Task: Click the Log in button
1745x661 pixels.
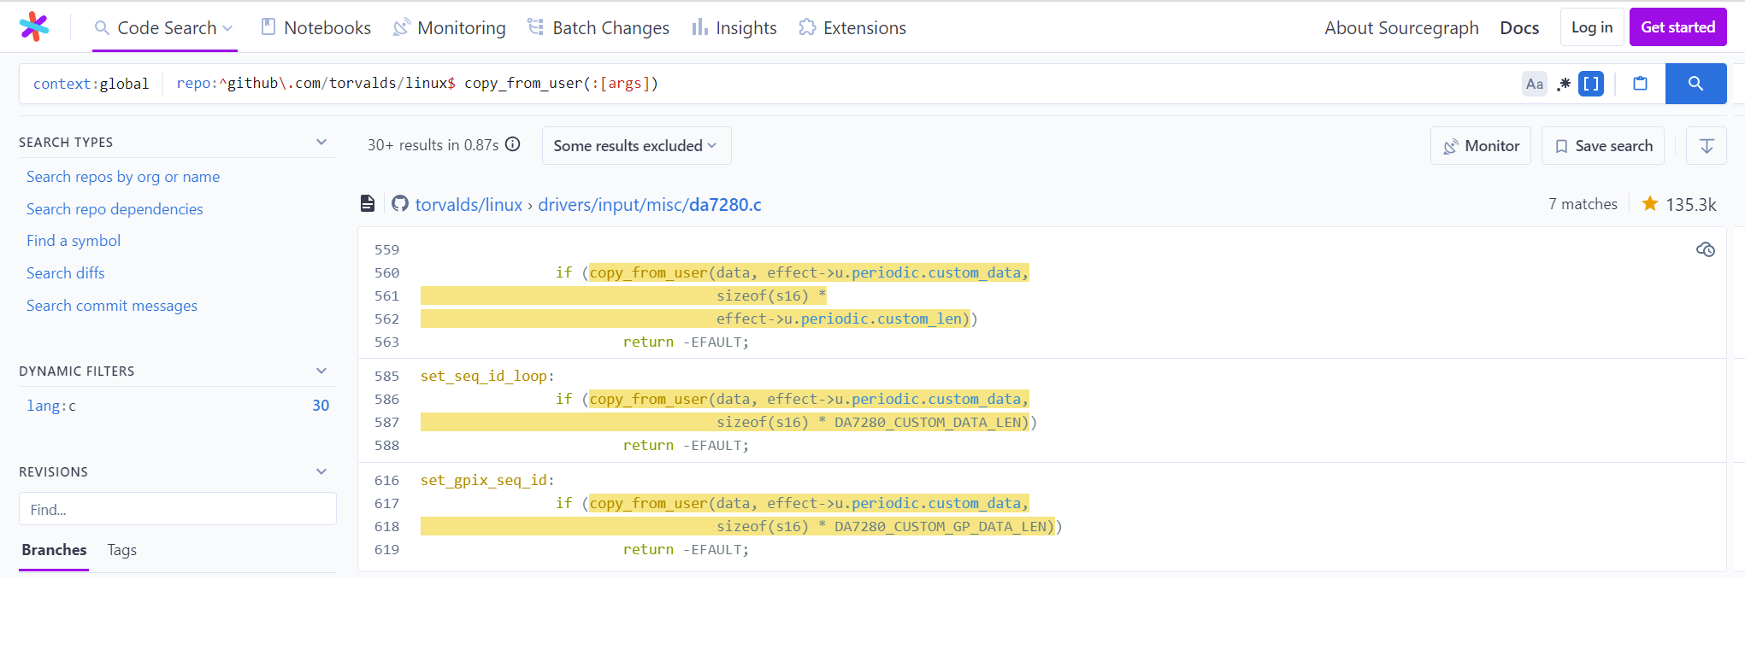Action: click(x=1592, y=27)
